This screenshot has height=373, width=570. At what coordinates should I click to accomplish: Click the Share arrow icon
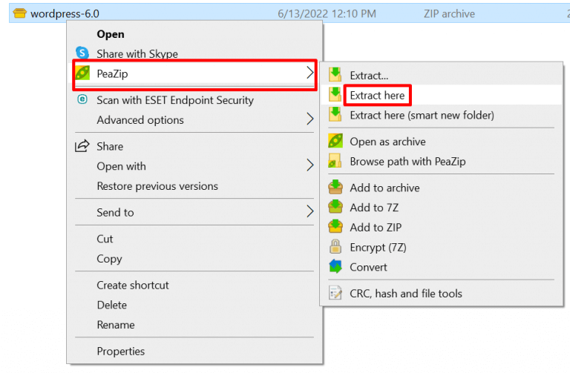[82, 146]
